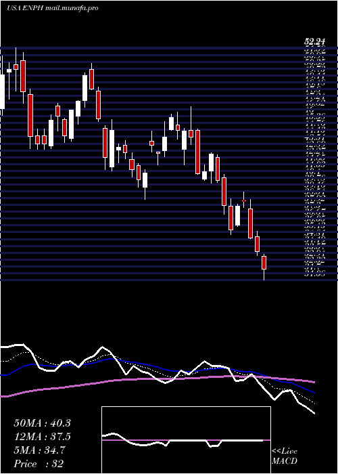
Task: Click the '12MA : 37.5' reading
Action: (42, 437)
